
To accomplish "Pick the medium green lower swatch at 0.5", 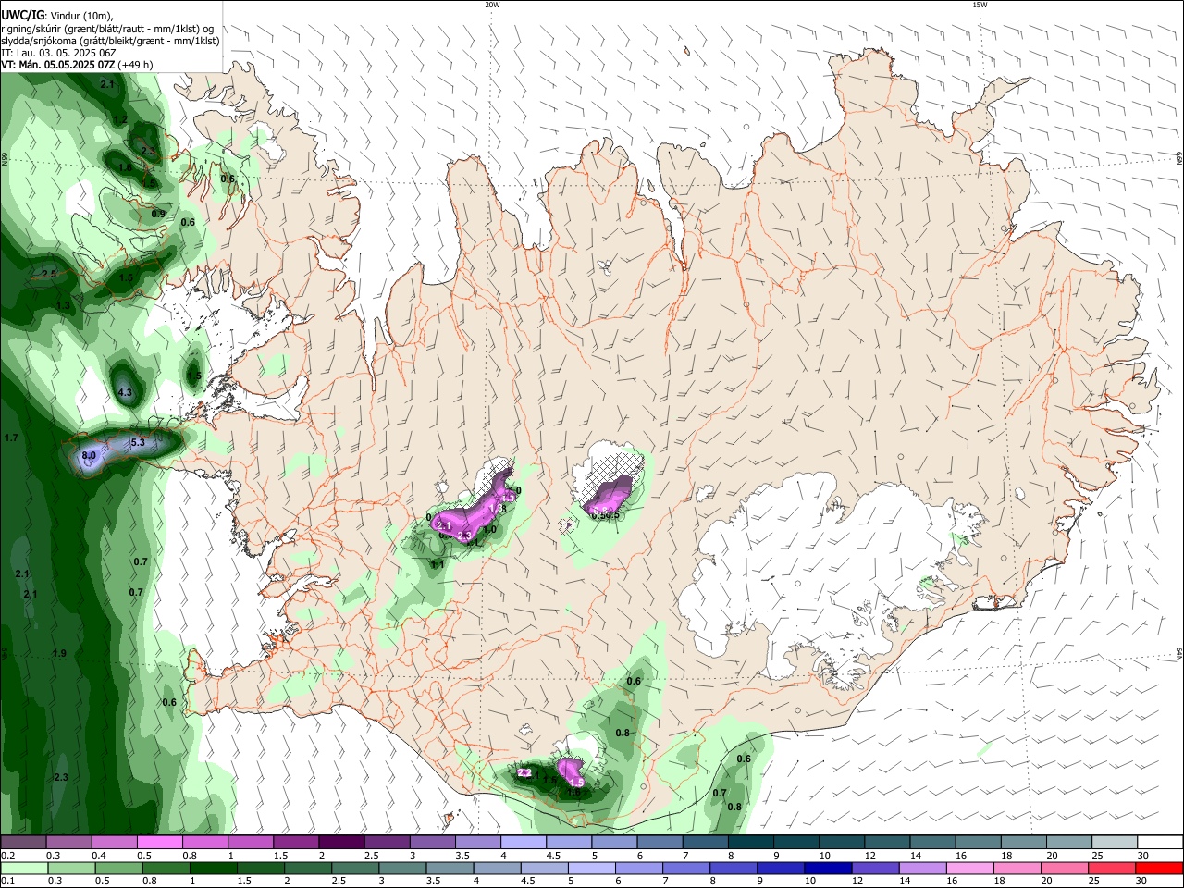I will 118,868.
